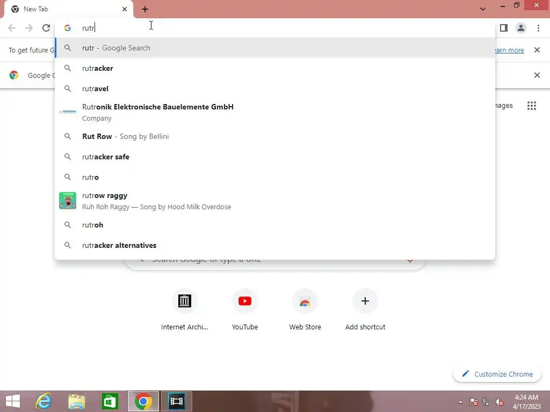
Task: Click the Add shortcut button
Action: tap(365, 310)
